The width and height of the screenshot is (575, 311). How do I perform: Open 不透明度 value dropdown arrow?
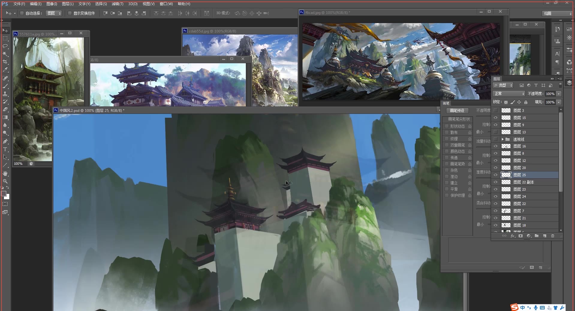click(x=559, y=94)
